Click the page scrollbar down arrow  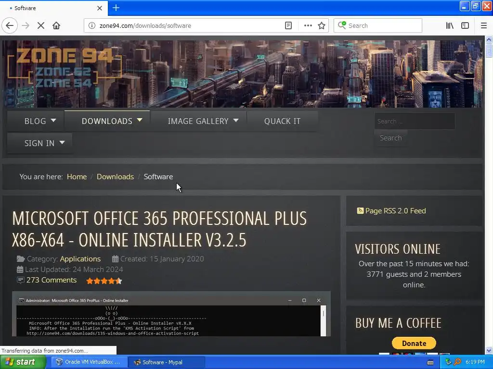tap(489, 350)
